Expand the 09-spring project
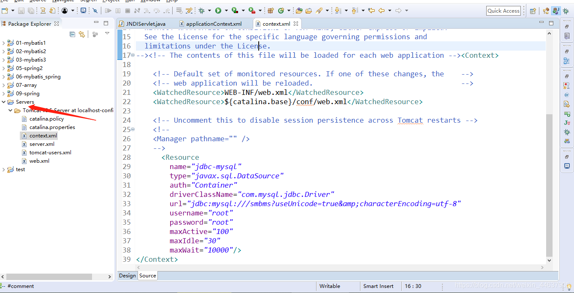574x293 pixels. coord(4,94)
